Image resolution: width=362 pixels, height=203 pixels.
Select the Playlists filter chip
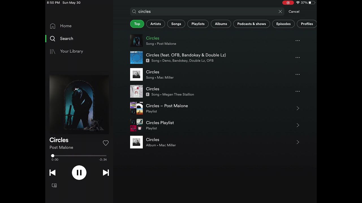198,24
